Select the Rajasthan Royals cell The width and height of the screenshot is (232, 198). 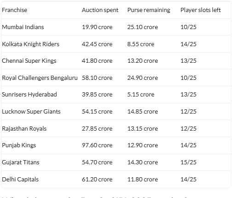(x=24, y=129)
